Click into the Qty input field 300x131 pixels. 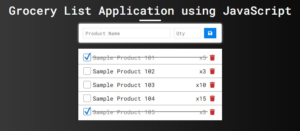(x=187, y=33)
